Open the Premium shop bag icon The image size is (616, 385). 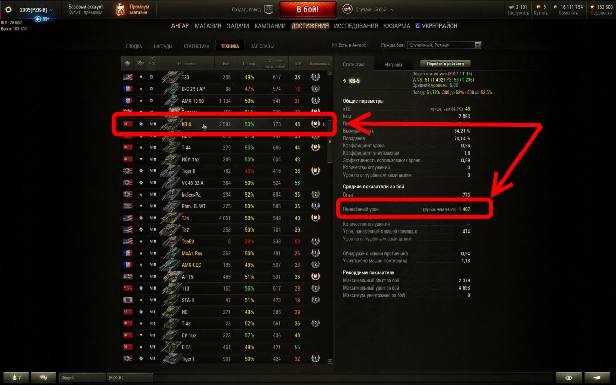(120, 10)
